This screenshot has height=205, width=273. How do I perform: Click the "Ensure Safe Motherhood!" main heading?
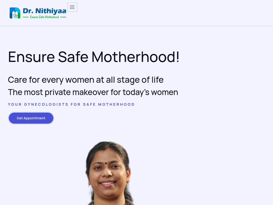[x=94, y=57]
